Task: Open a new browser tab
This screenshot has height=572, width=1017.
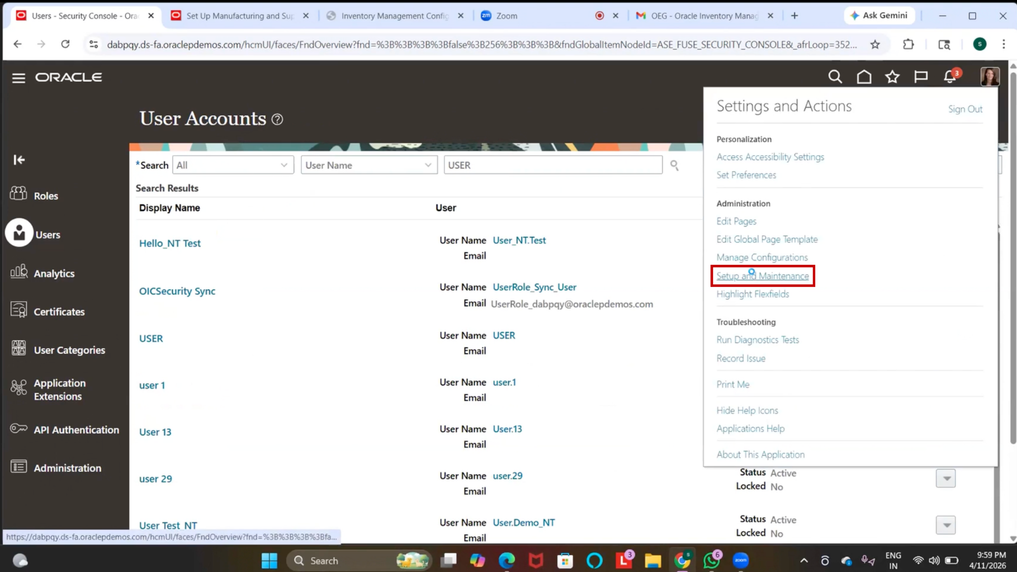Action: pyautogui.click(x=794, y=16)
